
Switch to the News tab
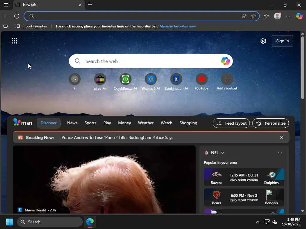coord(72,123)
